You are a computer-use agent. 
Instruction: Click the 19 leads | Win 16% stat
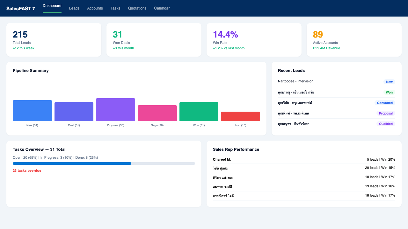[x=380, y=186]
